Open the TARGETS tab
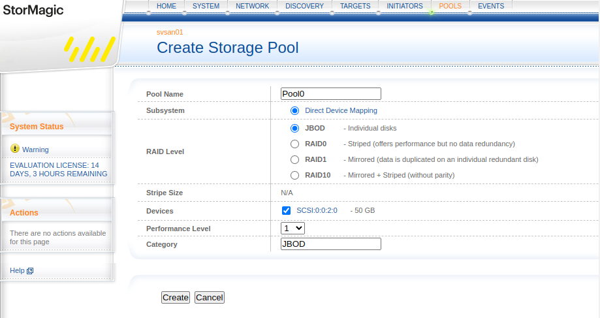The height and width of the screenshot is (318, 600). pyautogui.click(x=355, y=6)
